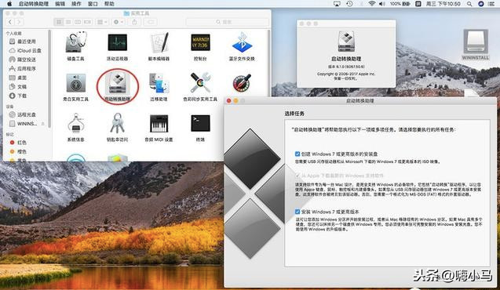Open the Finder gear action dropdown
The image size is (500, 290).
118,22
